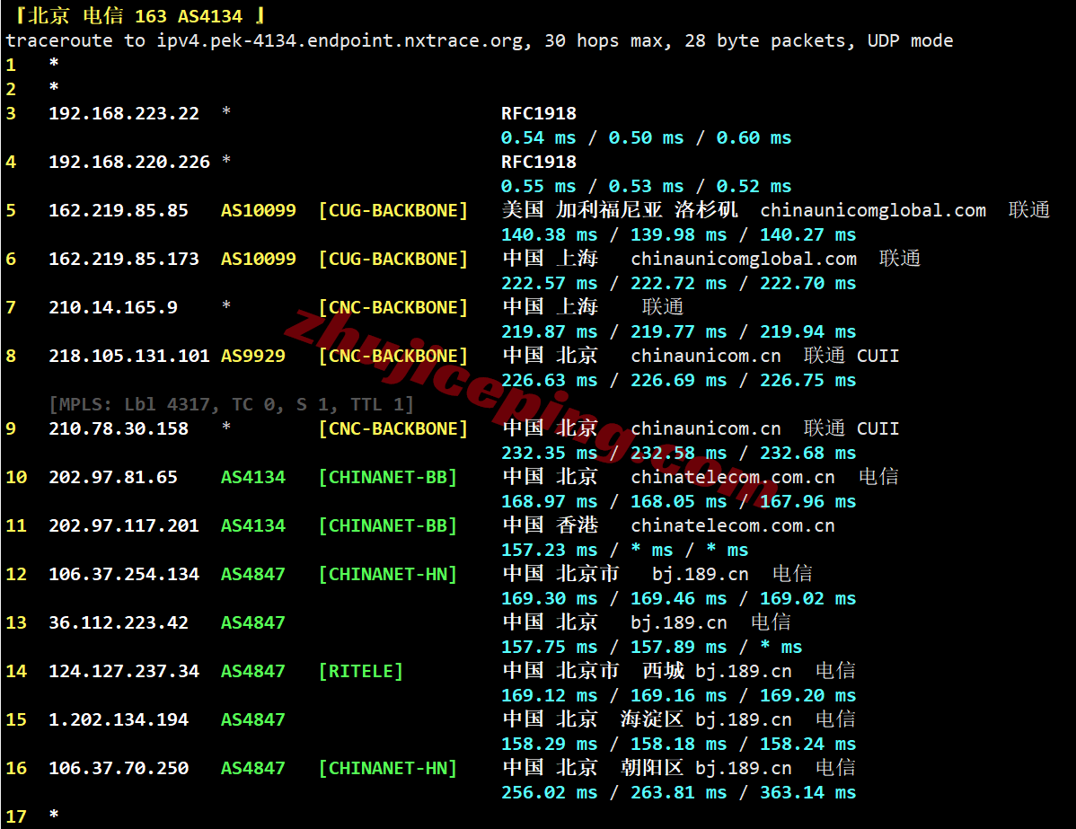Screen dimensions: 1076x829
Task: Click RFC1918 on the hop 3 row
Action: pos(539,113)
